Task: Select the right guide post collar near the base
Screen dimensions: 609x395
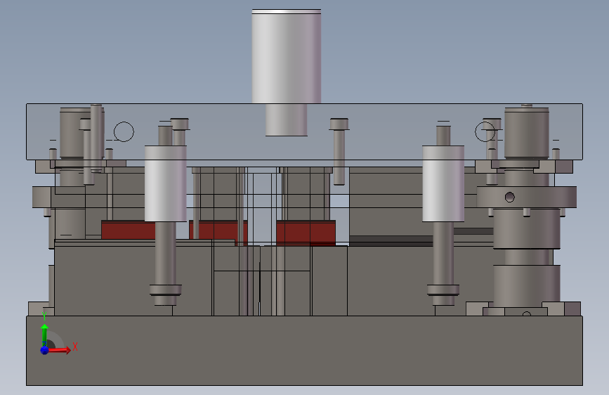Action: point(443,290)
